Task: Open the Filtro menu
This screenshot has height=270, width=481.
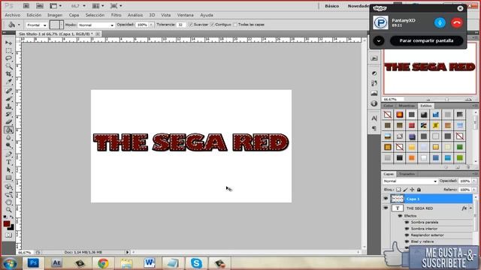Action: (x=116, y=15)
